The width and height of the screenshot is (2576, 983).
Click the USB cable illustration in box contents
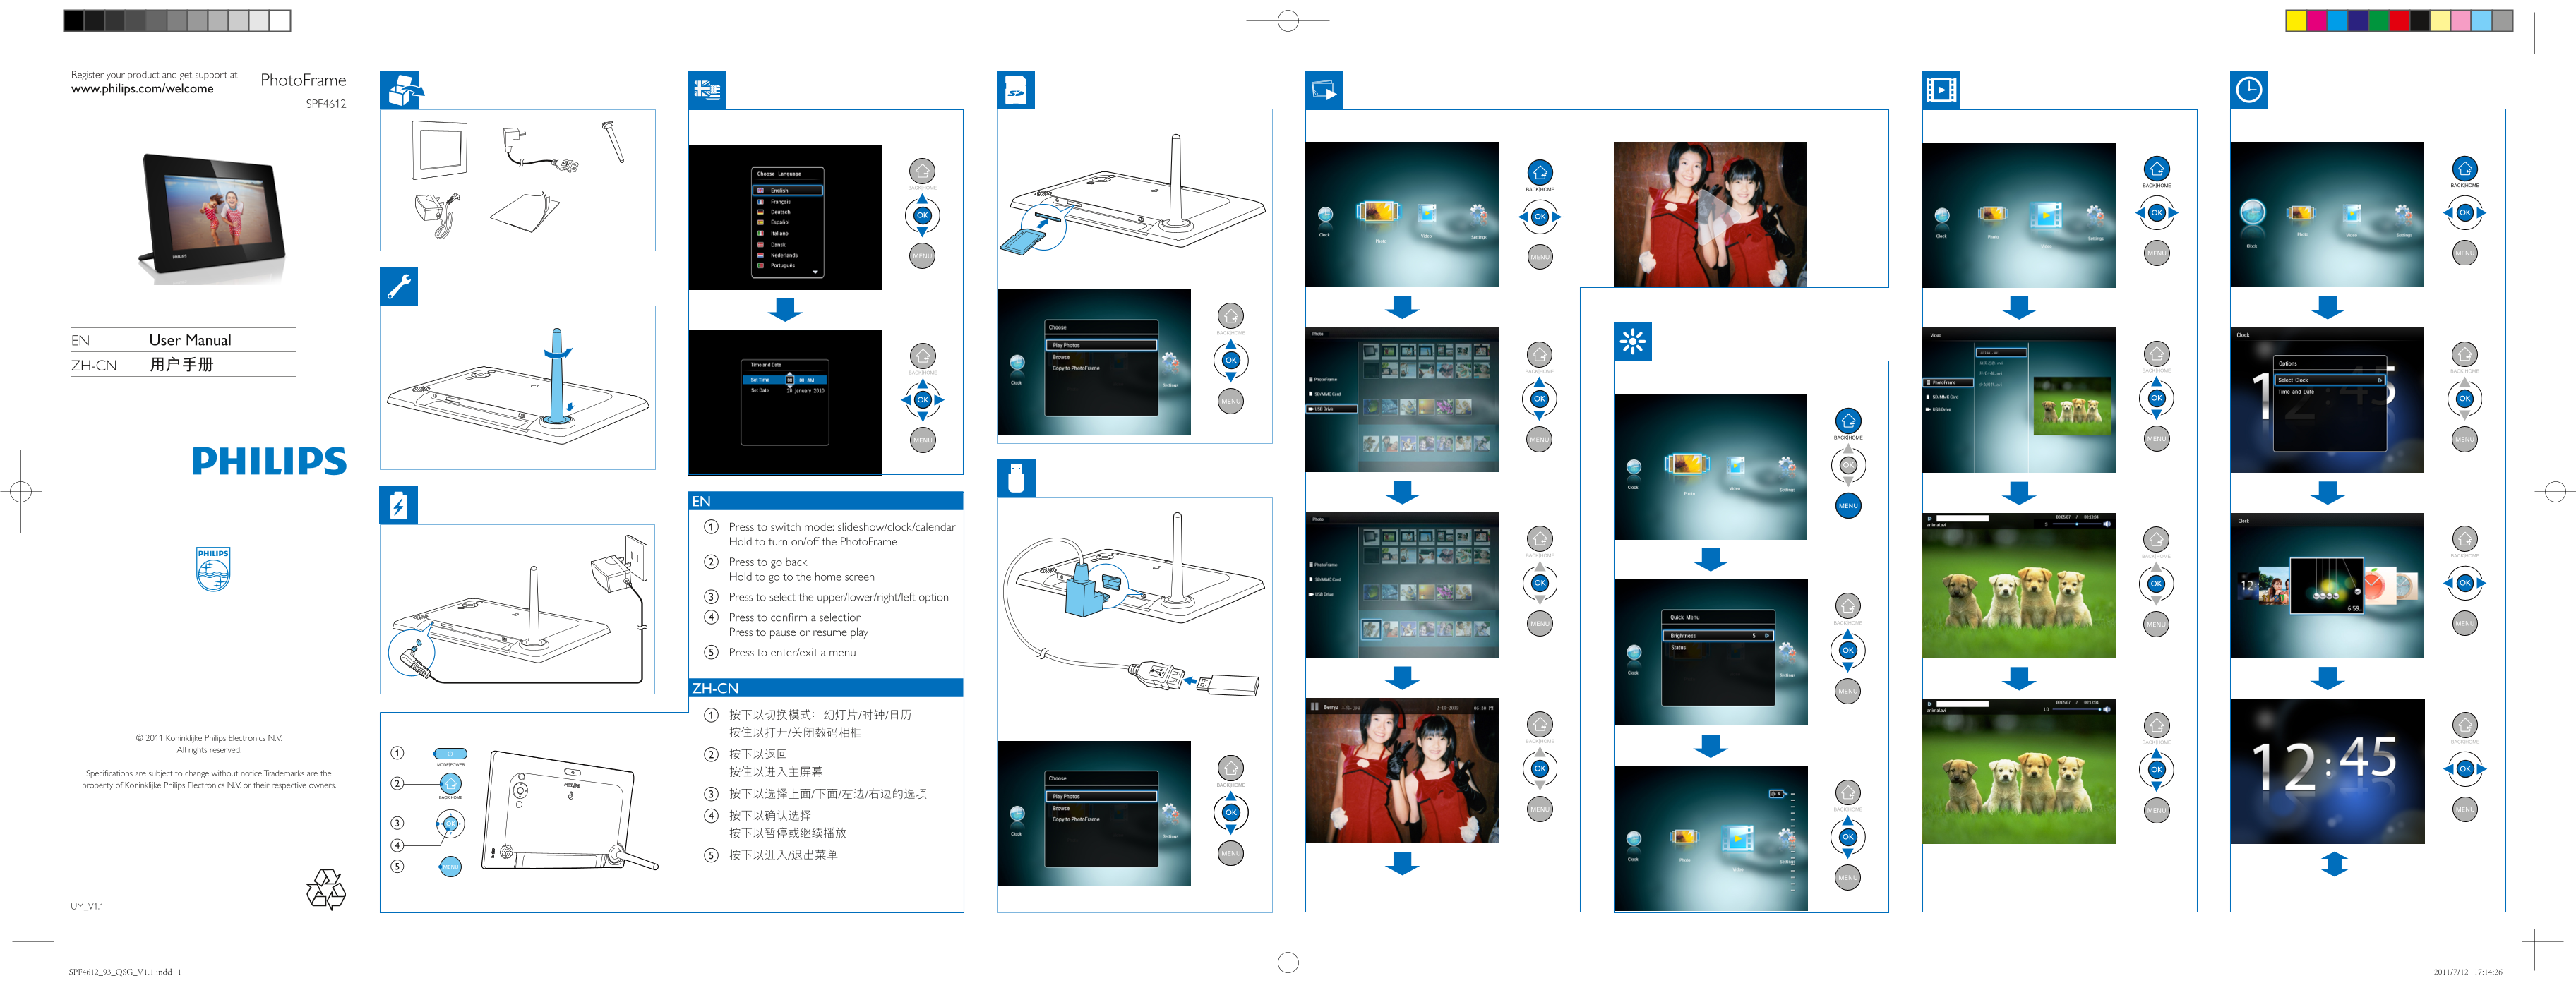pos(539,152)
